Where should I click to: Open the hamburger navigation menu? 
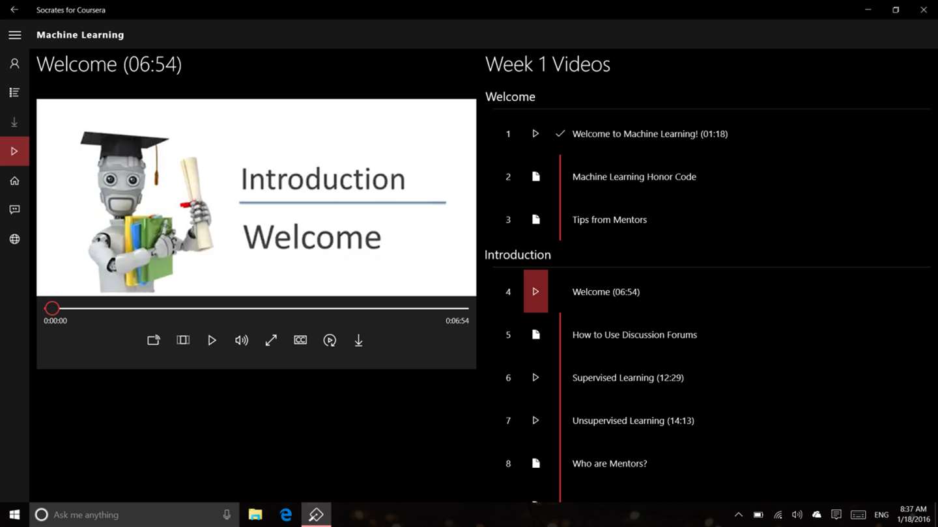point(14,35)
